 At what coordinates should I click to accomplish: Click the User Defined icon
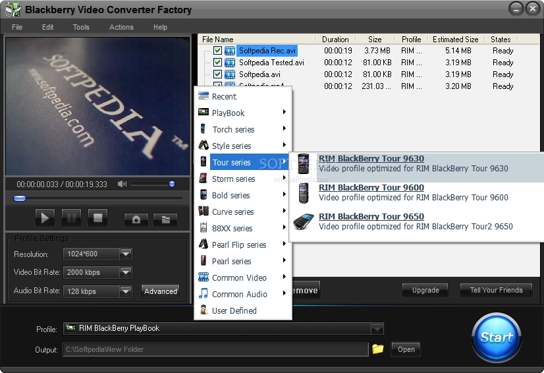(204, 310)
